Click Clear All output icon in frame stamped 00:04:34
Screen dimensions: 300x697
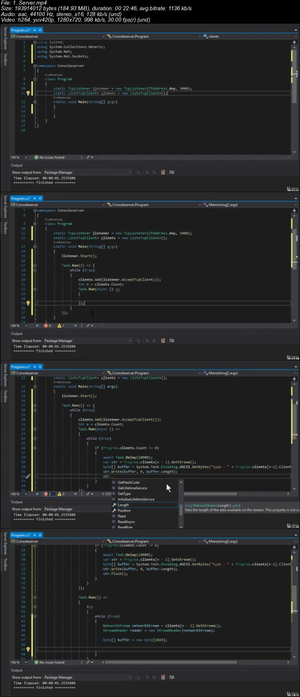pos(163,172)
